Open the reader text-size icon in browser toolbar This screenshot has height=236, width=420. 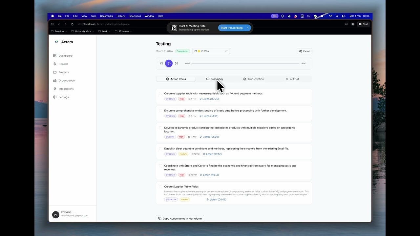(x=346, y=24)
